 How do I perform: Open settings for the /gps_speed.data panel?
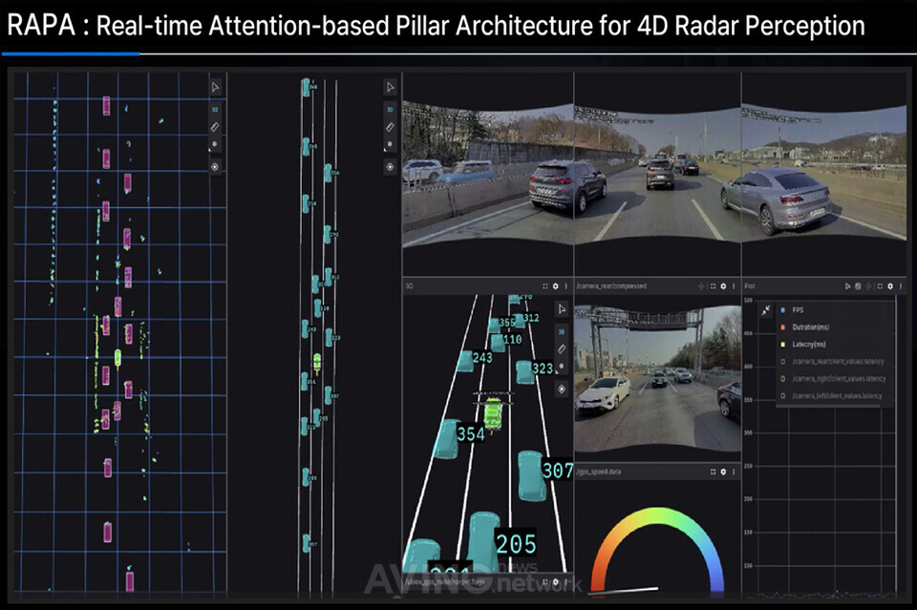723,473
